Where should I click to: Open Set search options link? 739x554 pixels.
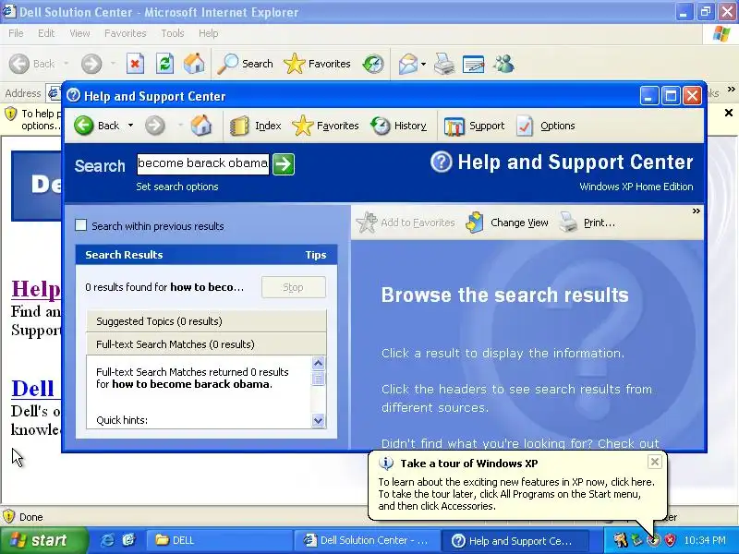(x=177, y=187)
